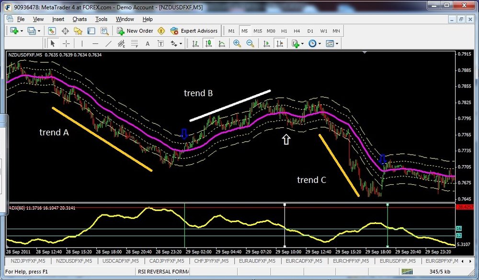Click the Periods clock icon

(312, 44)
